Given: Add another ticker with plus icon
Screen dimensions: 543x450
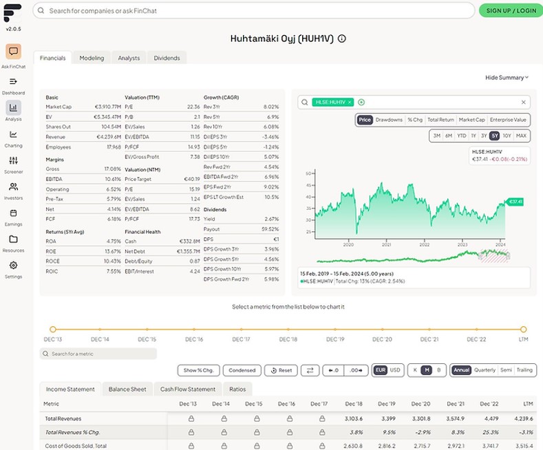Looking at the screenshot, I should [x=361, y=102].
